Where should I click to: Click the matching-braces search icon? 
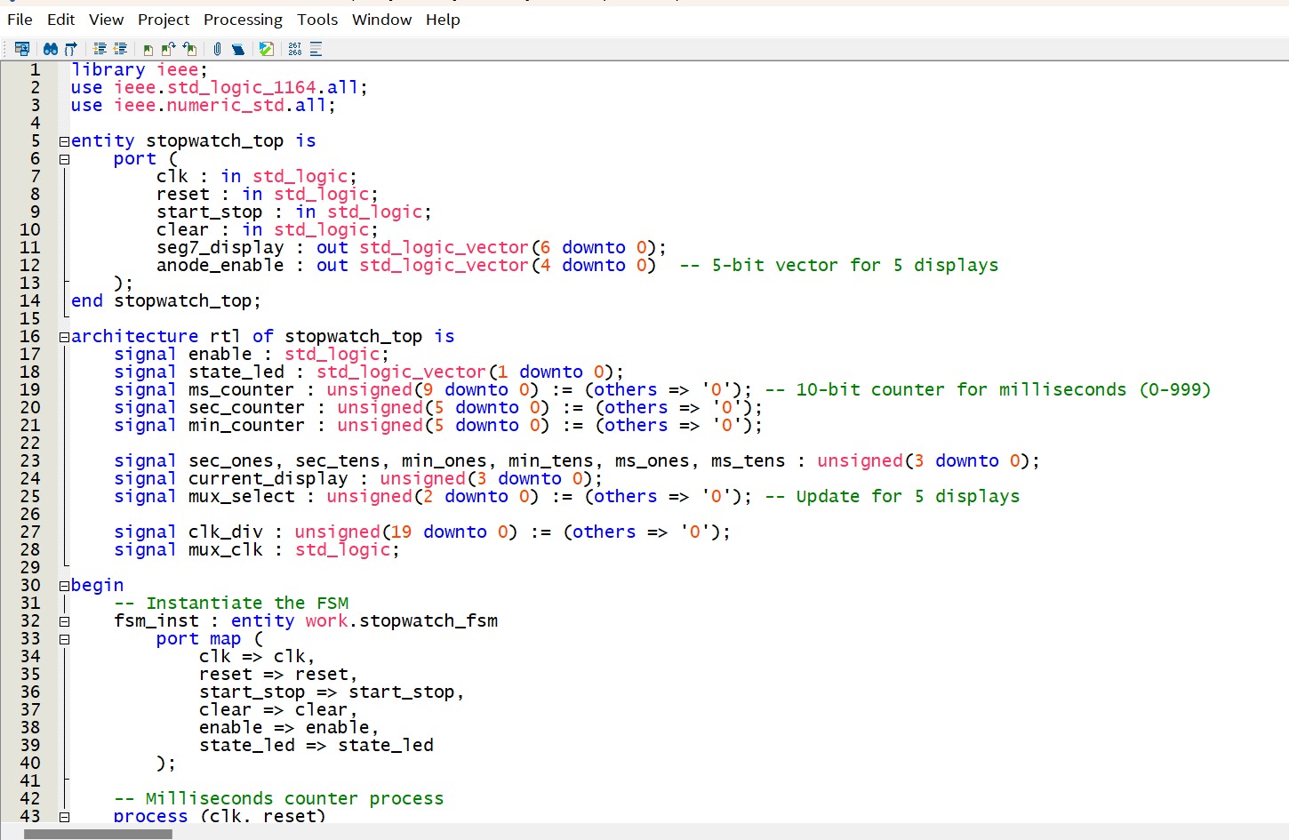[x=70, y=48]
